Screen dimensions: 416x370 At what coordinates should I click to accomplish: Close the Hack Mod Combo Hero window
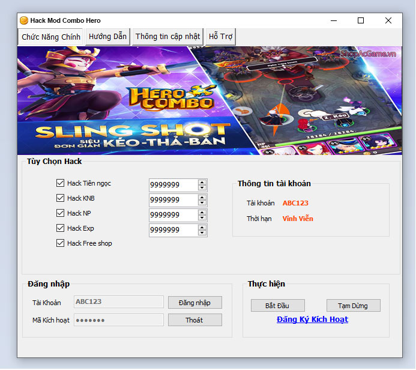(388, 20)
